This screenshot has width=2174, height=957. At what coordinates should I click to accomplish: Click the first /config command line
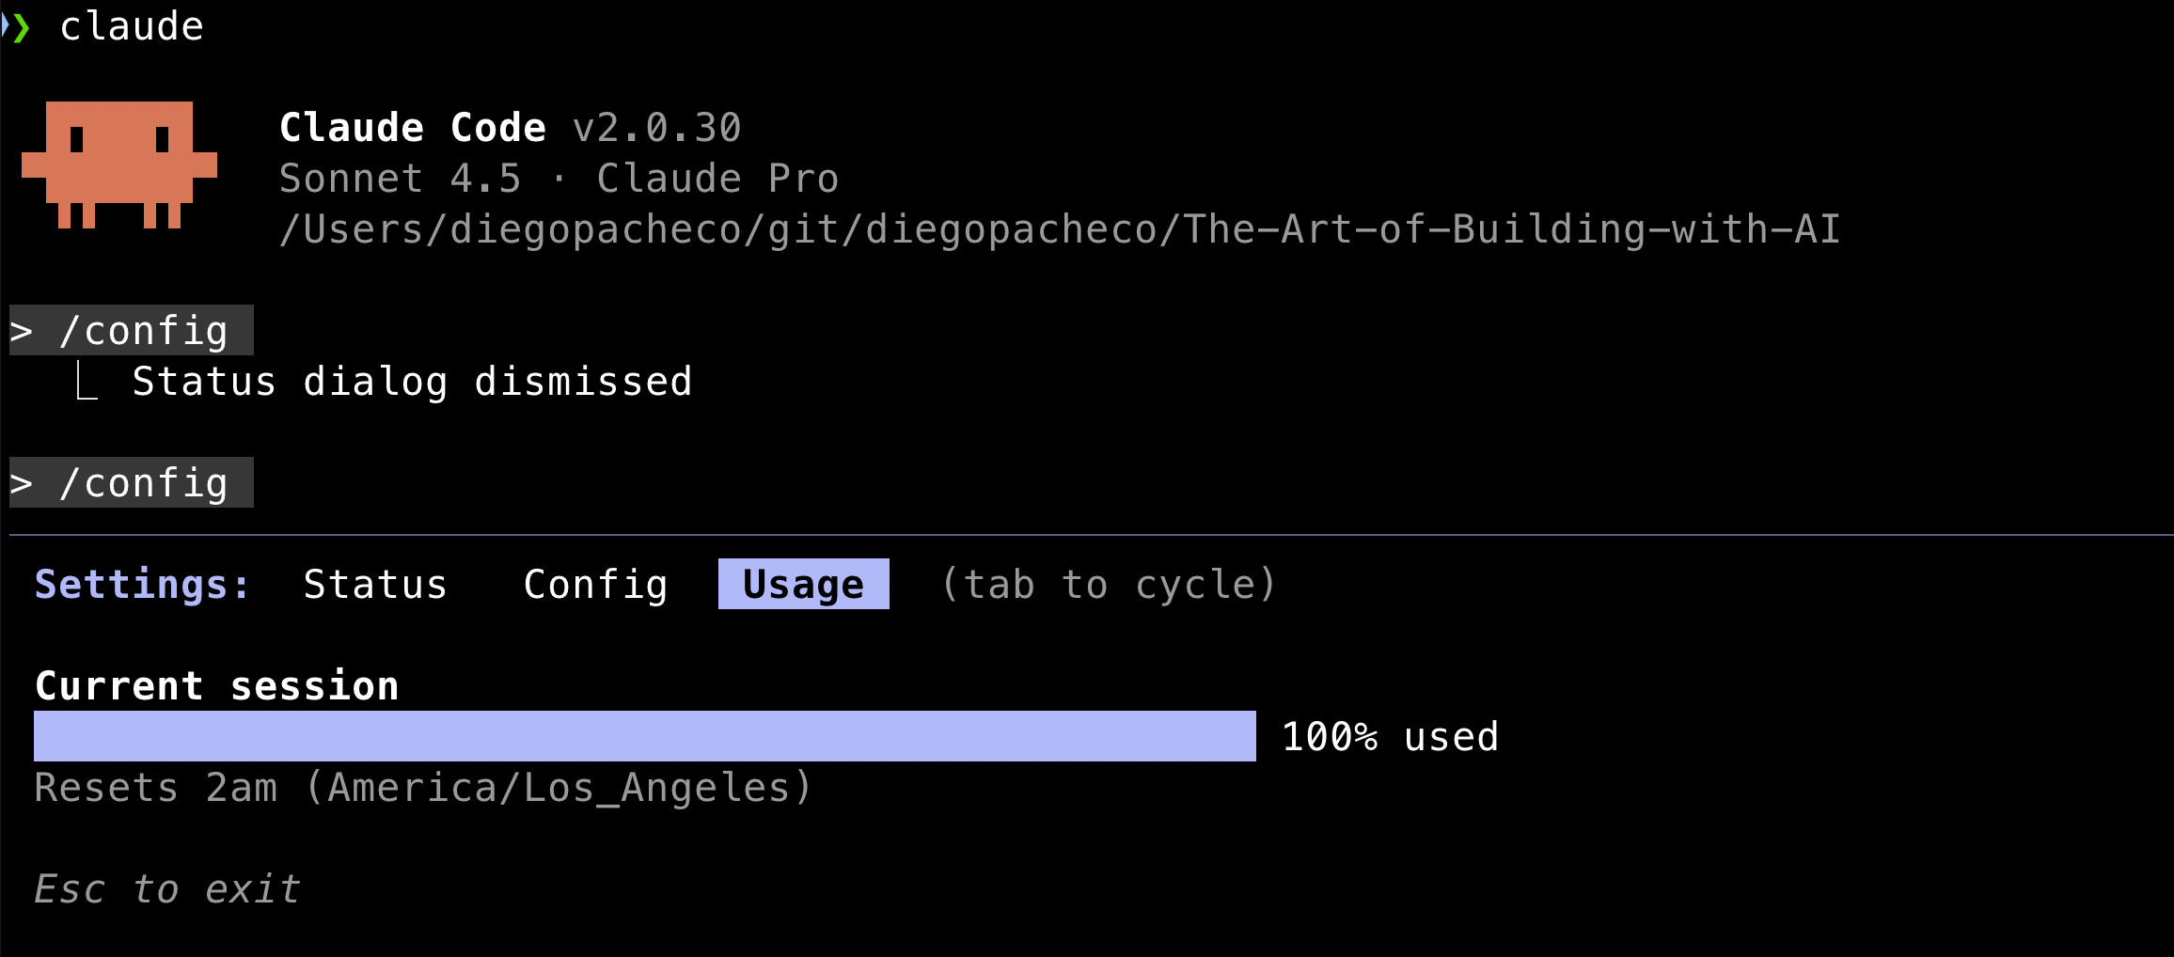click(x=132, y=331)
